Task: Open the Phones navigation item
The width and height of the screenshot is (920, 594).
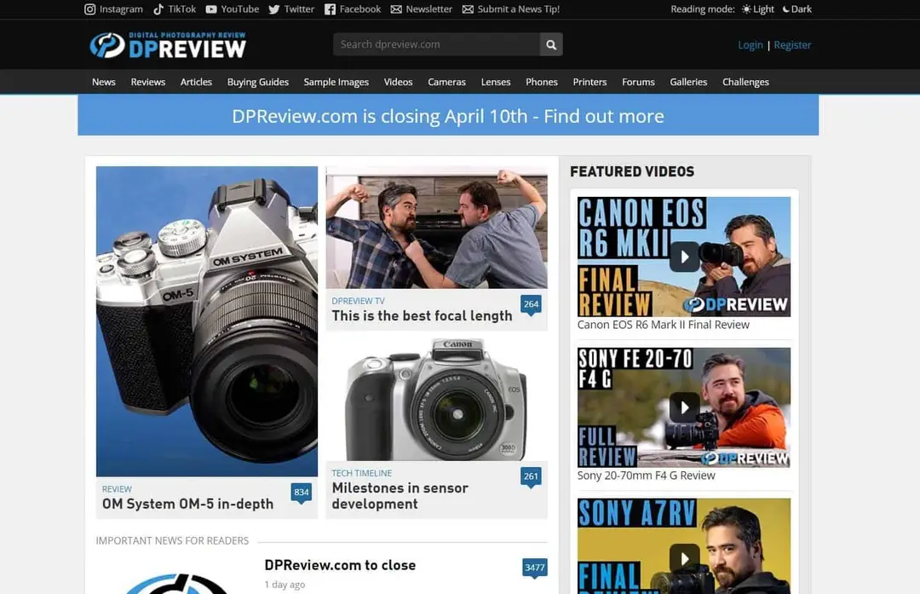Action: click(542, 82)
